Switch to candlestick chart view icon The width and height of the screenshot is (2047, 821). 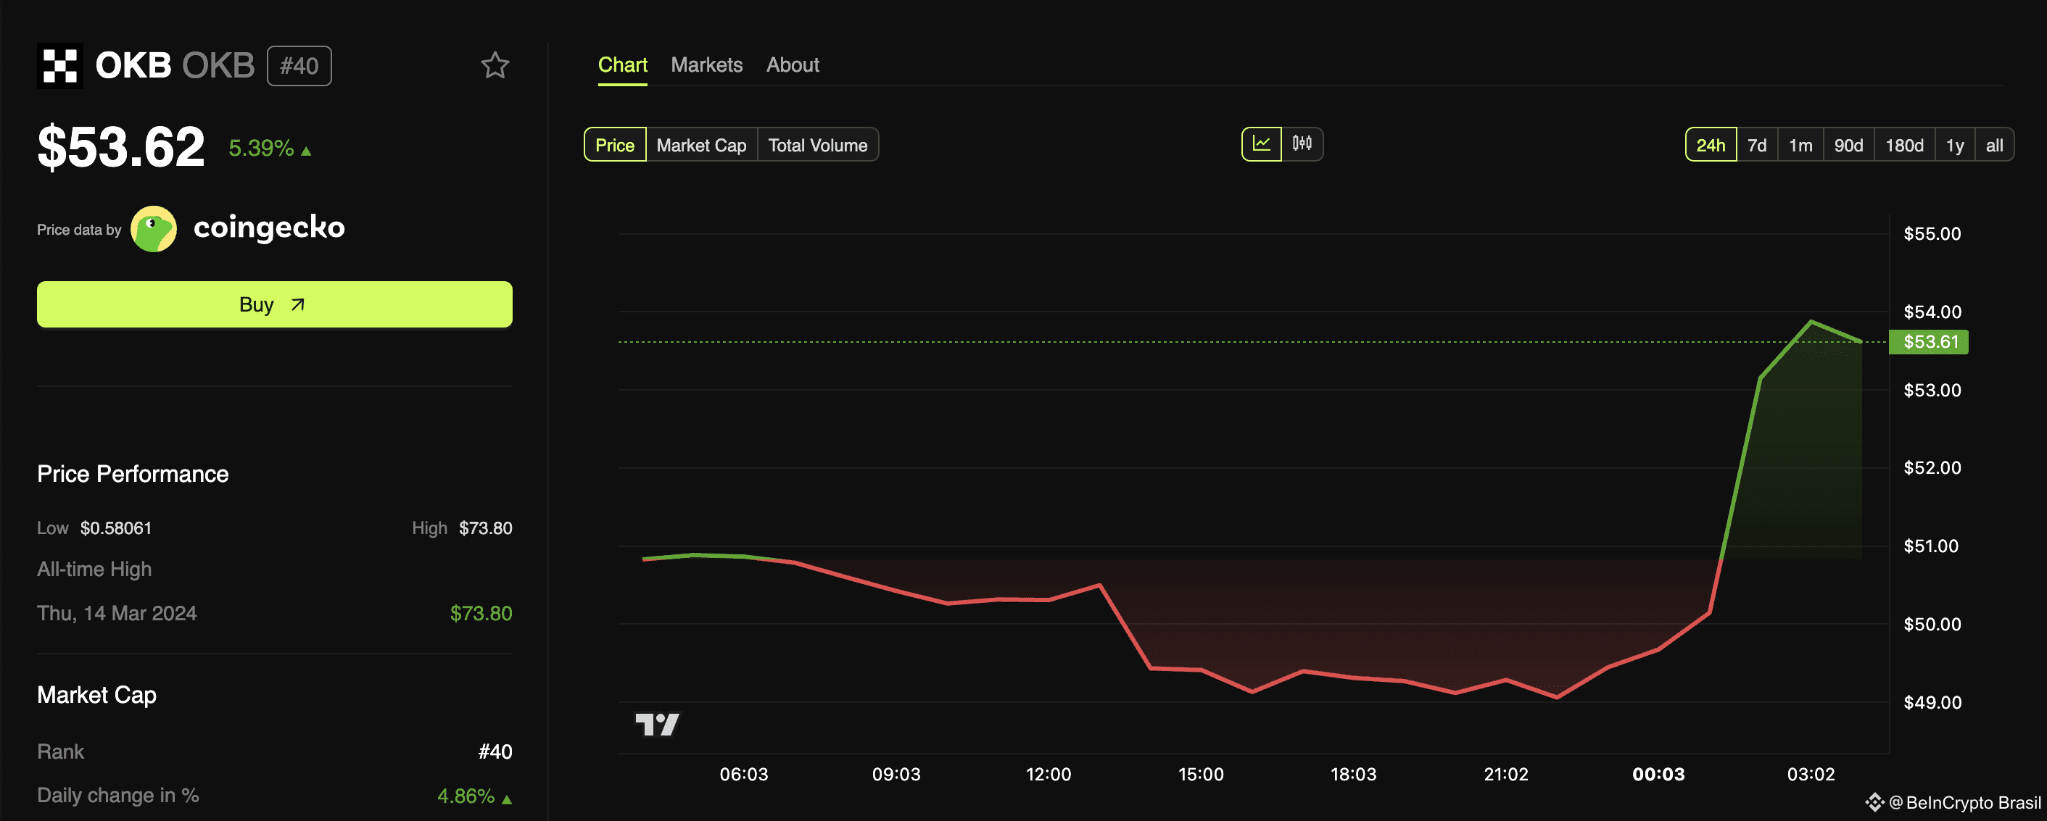click(x=1302, y=144)
